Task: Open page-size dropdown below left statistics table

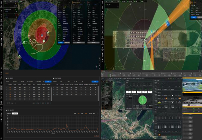Action: pyautogui.click(x=13, y=103)
